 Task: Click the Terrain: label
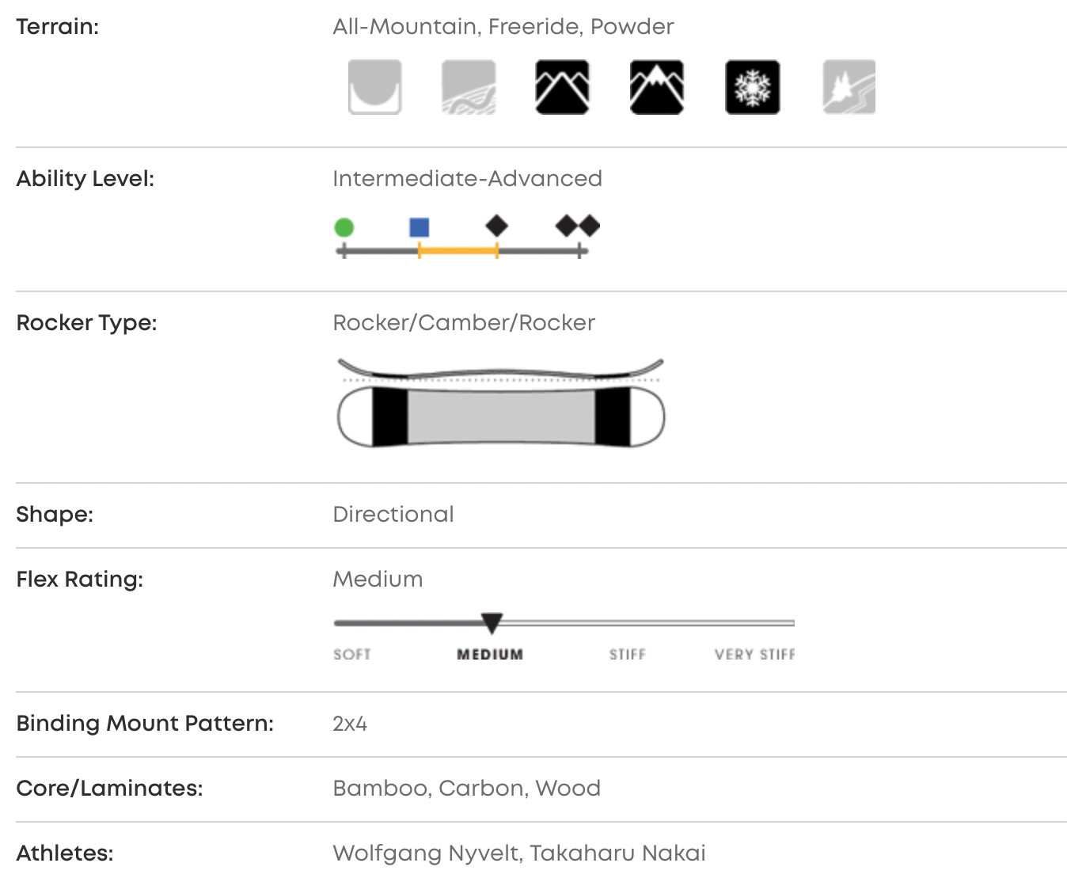pos(58,27)
